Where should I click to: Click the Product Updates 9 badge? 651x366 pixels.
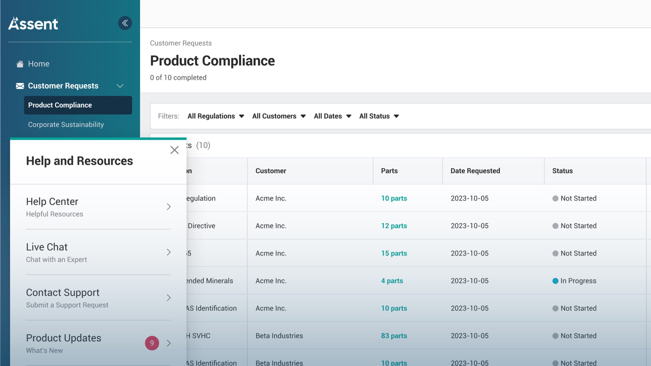[152, 343]
